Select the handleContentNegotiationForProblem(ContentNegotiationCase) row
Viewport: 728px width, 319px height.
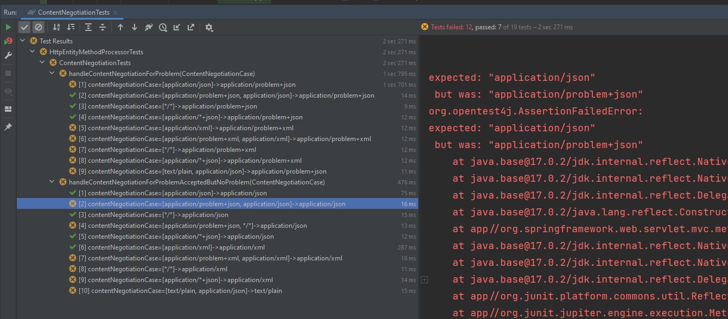(218, 74)
